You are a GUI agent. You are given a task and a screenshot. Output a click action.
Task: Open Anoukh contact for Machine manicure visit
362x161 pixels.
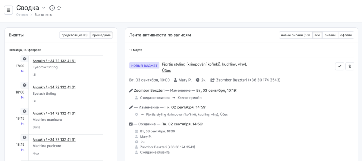[54, 113]
